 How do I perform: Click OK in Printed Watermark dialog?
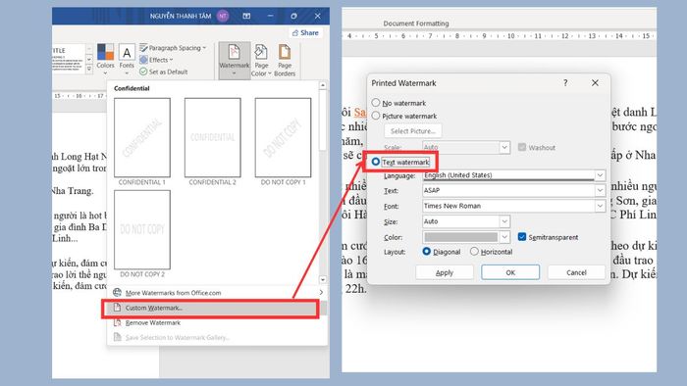(x=510, y=272)
